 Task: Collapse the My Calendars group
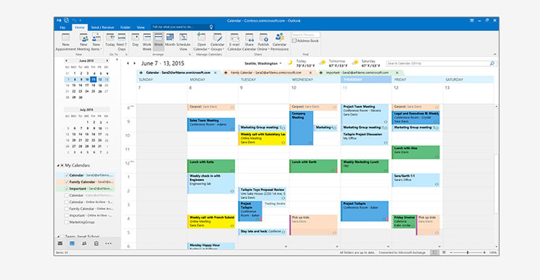tap(59, 165)
